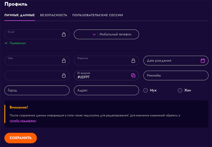Select the Муж gender radio button

click(x=145, y=90)
